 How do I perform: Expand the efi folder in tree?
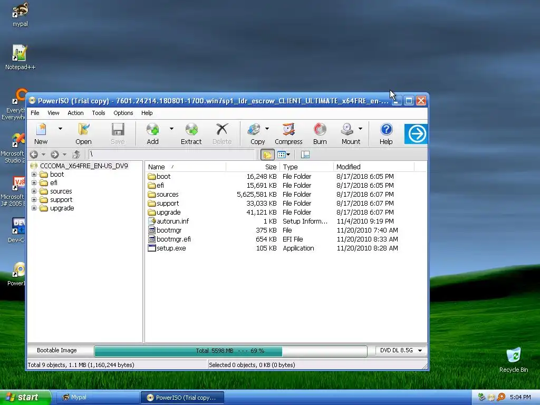[34, 183]
